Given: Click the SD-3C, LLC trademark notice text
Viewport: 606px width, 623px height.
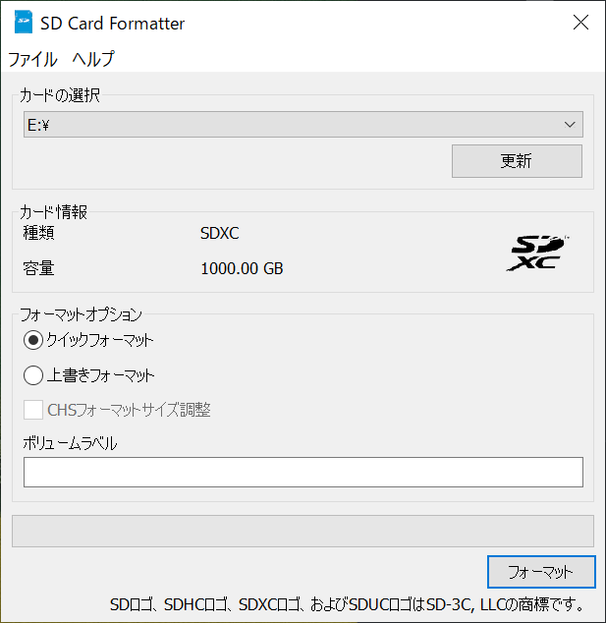Looking at the screenshot, I should pyautogui.click(x=348, y=604).
